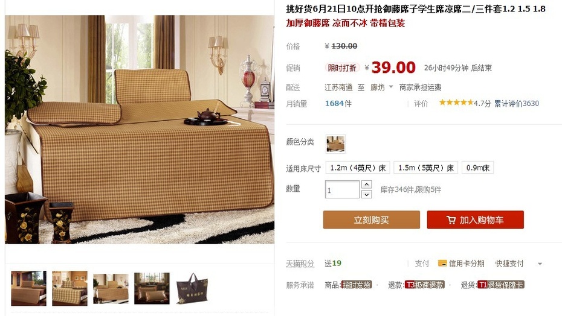This screenshot has height=316, width=562.
Task: Select the mat color category swatch
Action: (x=335, y=144)
